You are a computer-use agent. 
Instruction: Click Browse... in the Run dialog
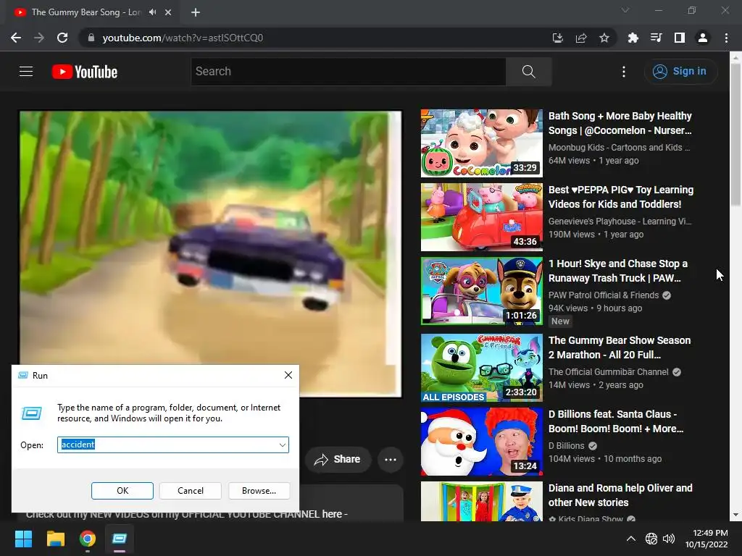click(x=259, y=491)
